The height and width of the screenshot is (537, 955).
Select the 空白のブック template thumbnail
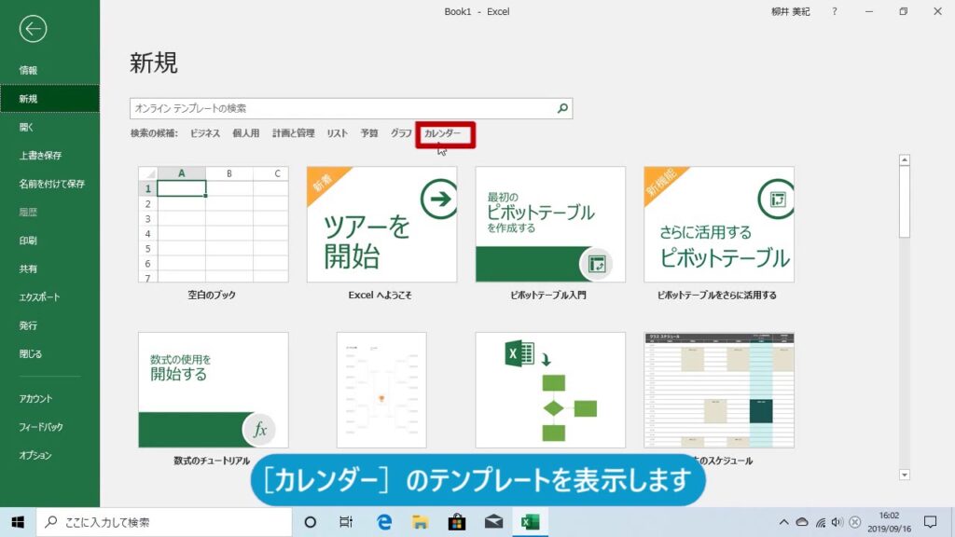(x=213, y=225)
